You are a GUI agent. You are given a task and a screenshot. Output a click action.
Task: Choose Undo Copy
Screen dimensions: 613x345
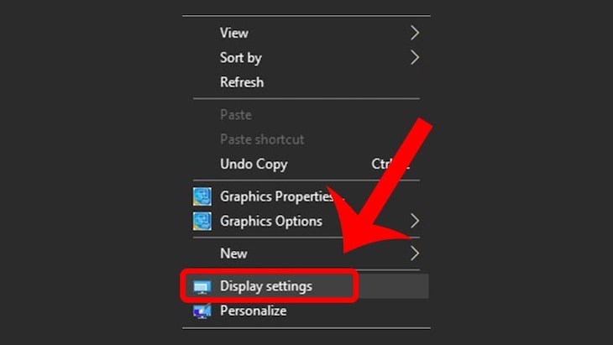tap(254, 165)
